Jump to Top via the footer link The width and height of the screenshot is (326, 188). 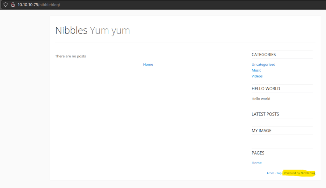[x=279, y=173]
